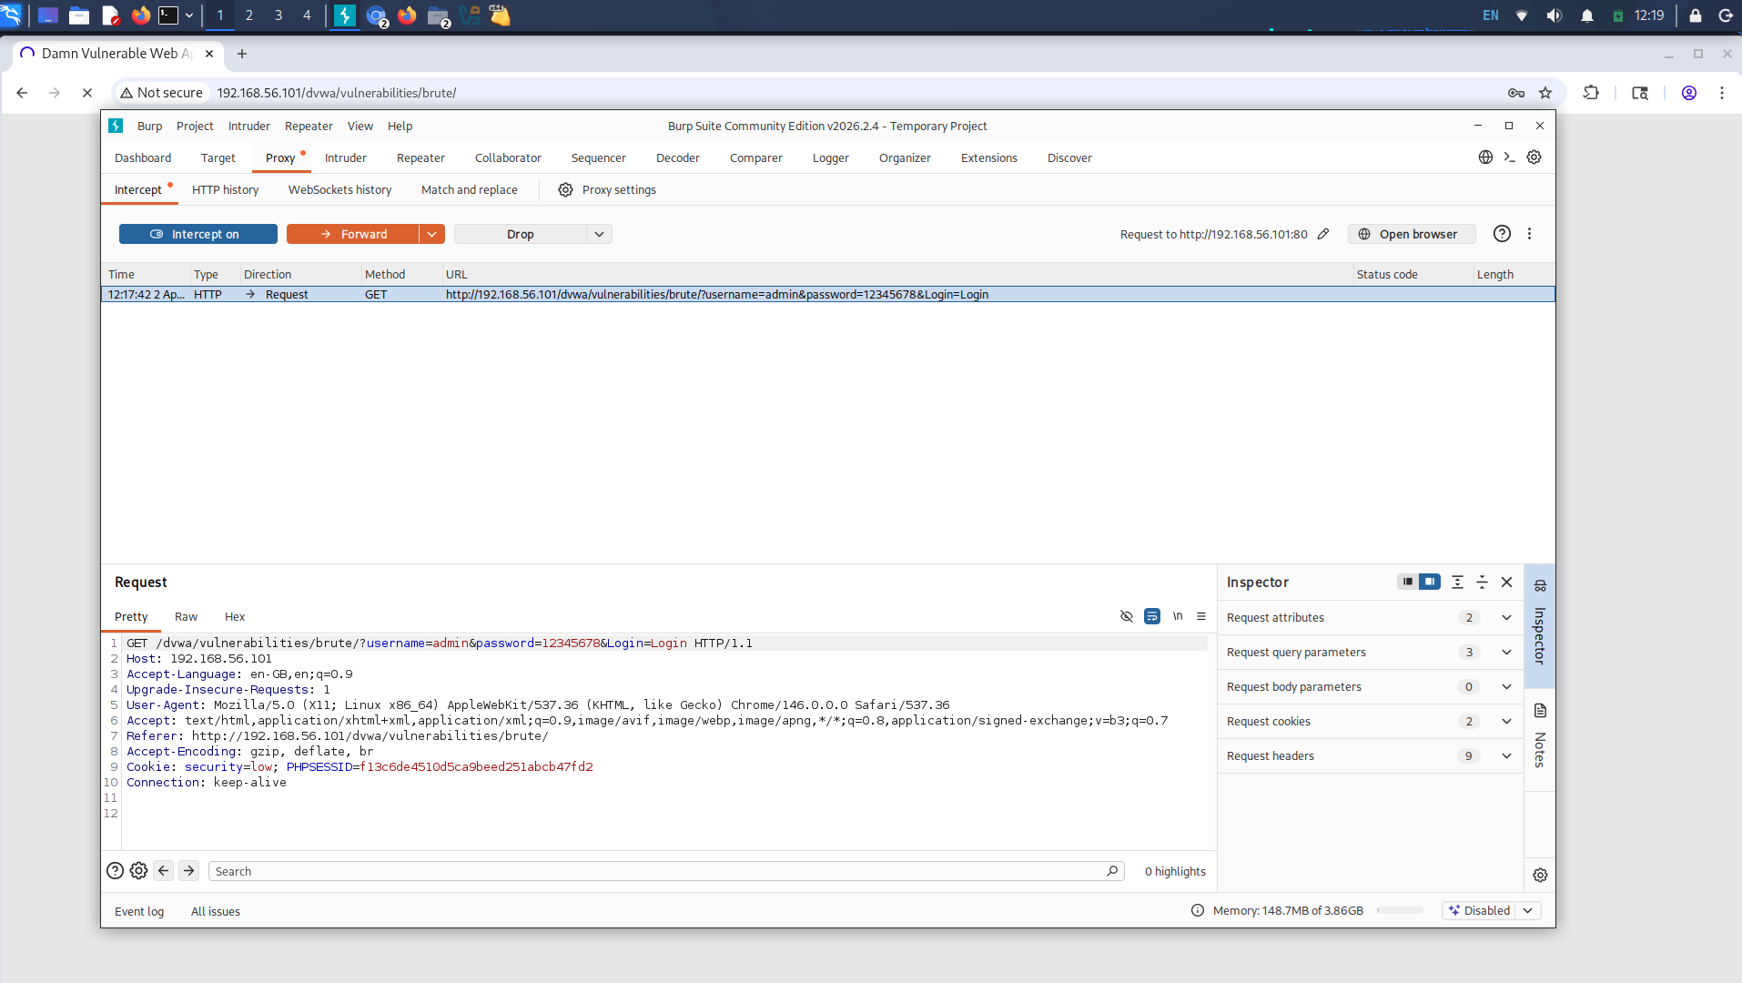Open the Burp menu in menu bar
Image resolution: width=1742 pixels, height=983 pixels.
click(149, 126)
